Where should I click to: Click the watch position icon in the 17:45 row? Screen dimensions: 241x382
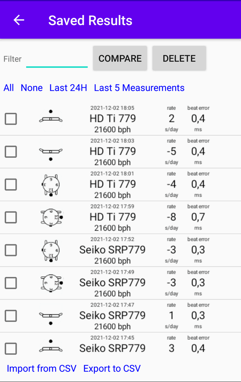tap(51, 346)
